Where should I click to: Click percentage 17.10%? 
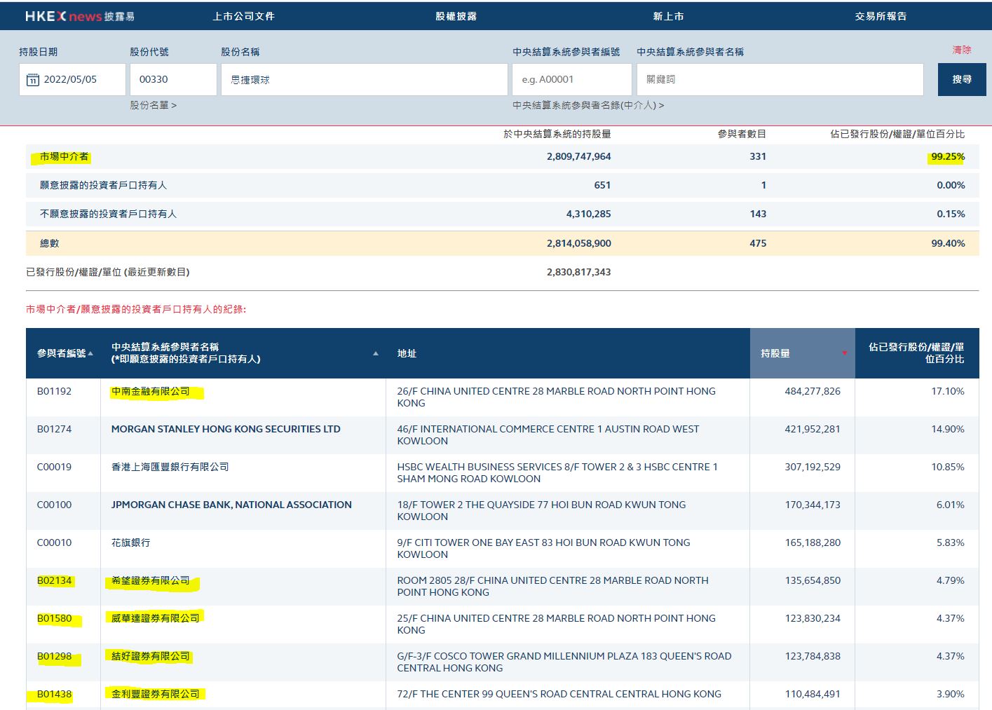948,392
